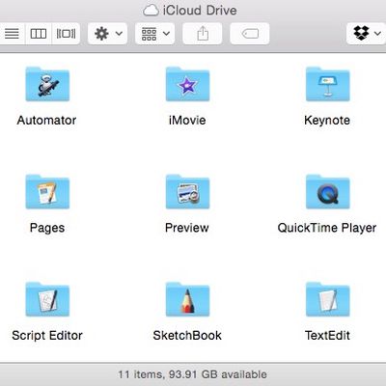Switch to Cover Flow view
386x386 pixels.
(x=66, y=34)
